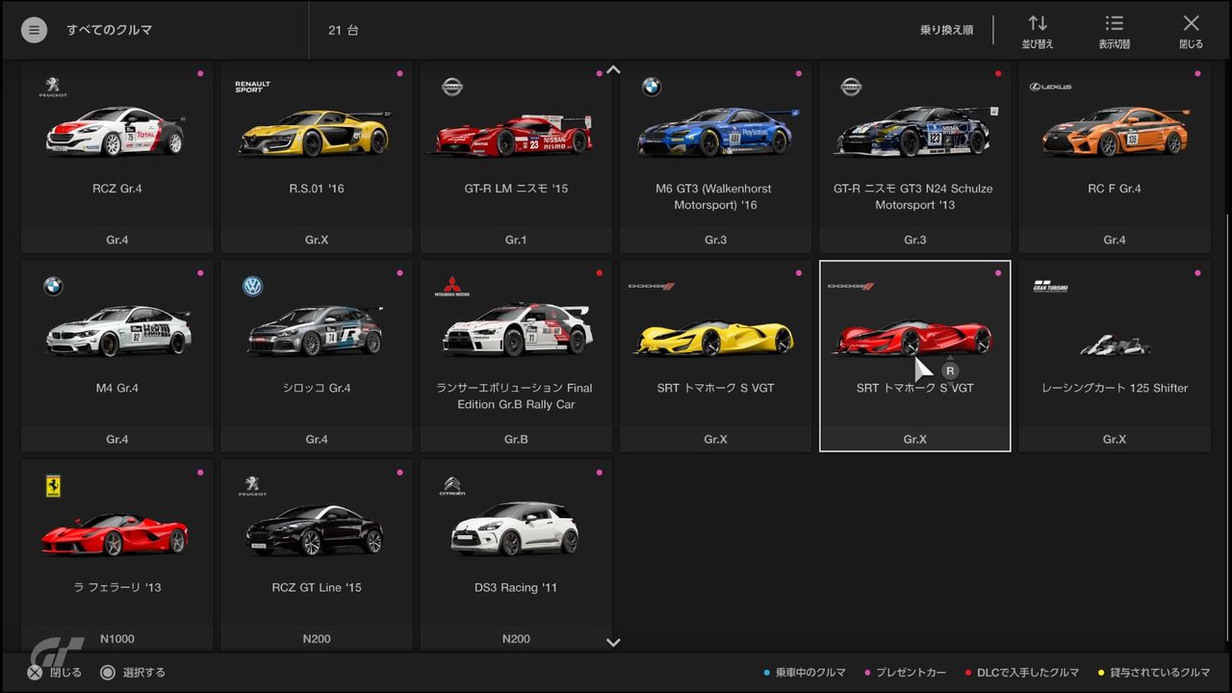Click the Volkswagen logo on シロッコ Gr.4 card

[252, 286]
